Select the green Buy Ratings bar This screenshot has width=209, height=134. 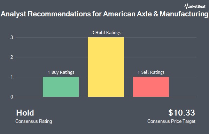pos(61,87)
